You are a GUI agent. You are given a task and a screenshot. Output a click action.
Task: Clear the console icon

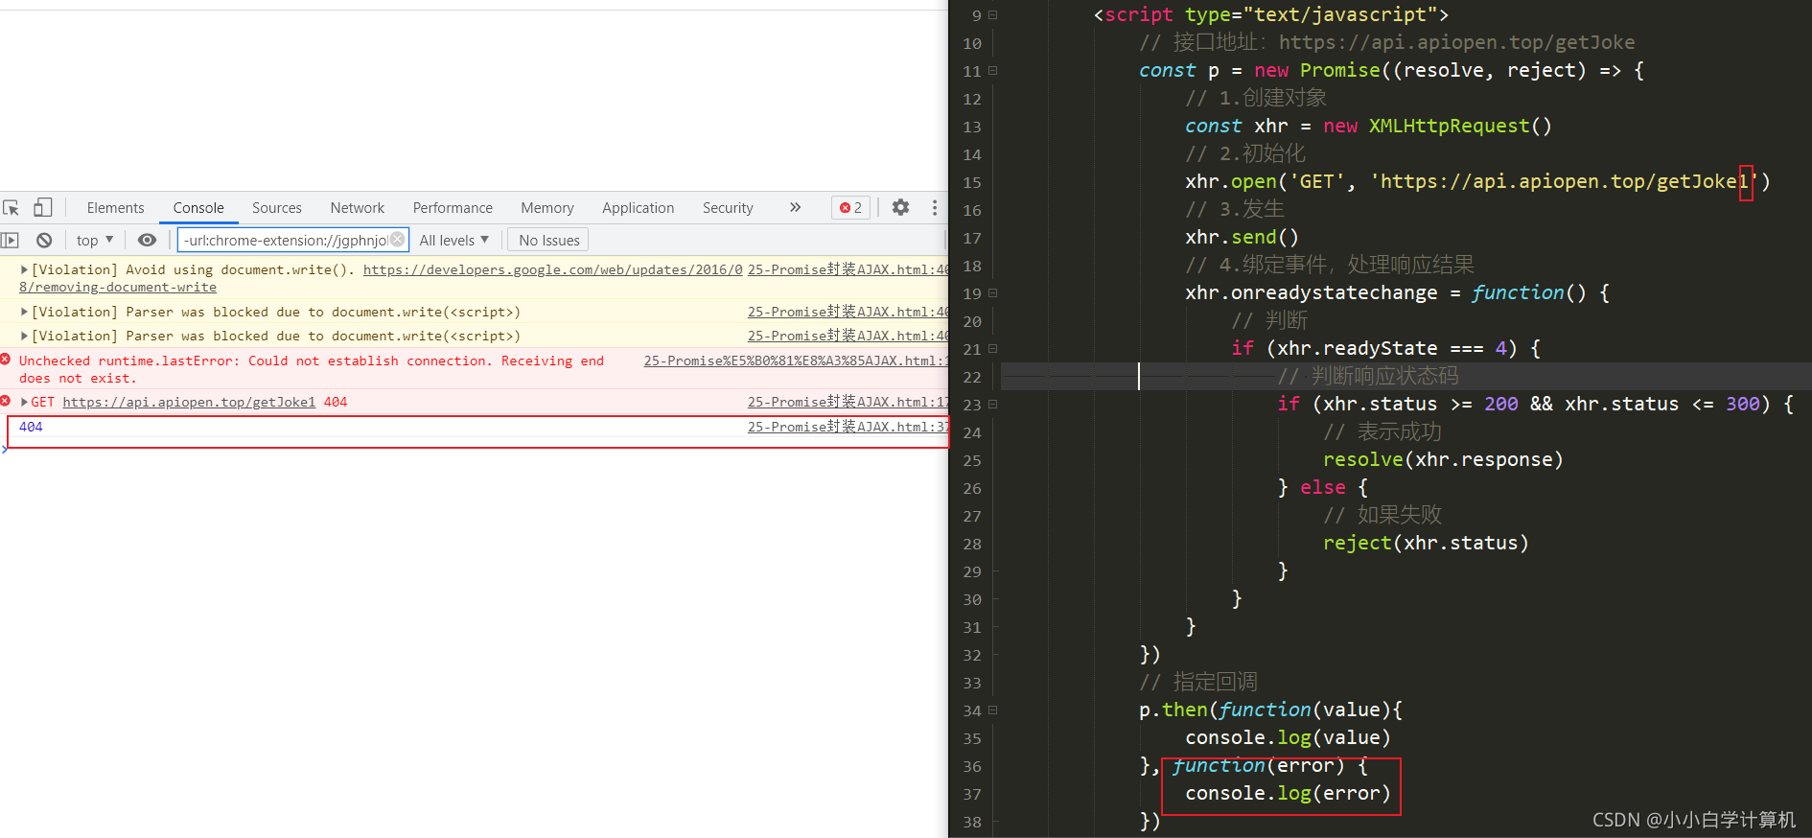click(x=44, y=240)
